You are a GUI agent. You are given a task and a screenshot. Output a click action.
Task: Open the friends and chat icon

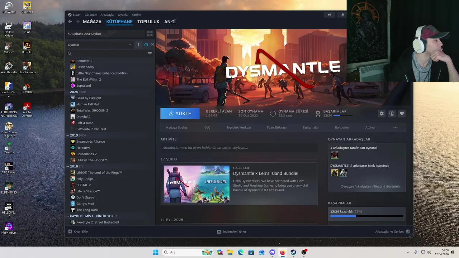click(407, 231)
